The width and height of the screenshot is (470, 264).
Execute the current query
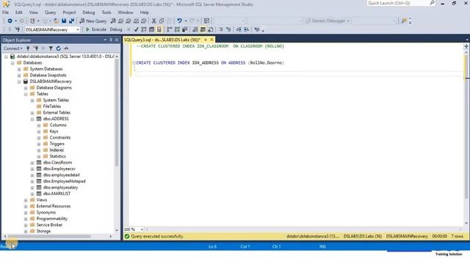point(96,29)
